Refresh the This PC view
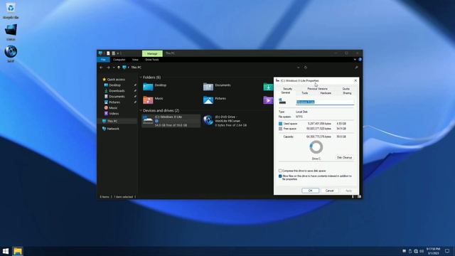Viewport: 455px width, 256px height. (x=306, y=68)
